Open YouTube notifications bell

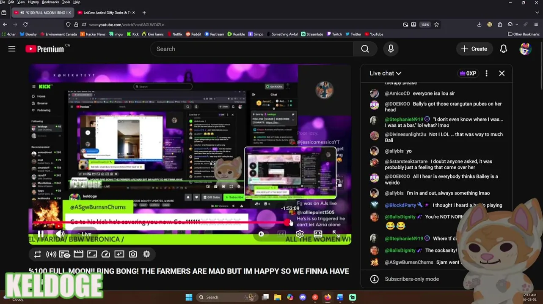click(504, 49)
